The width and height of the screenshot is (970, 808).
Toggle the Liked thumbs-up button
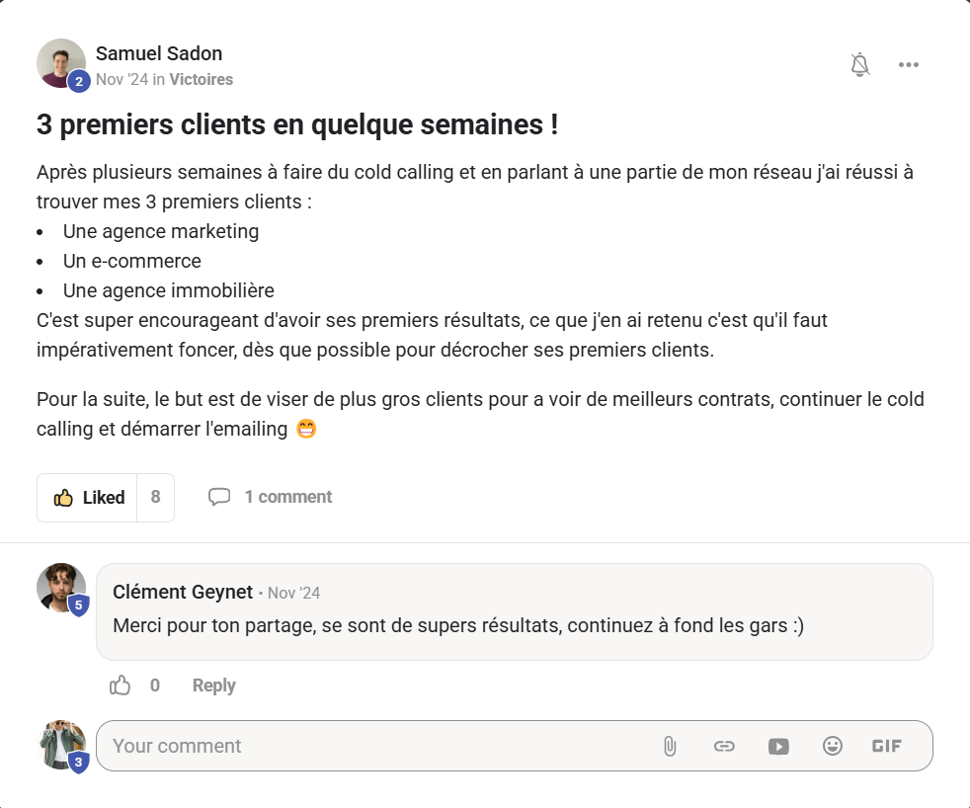coord(89,498)
